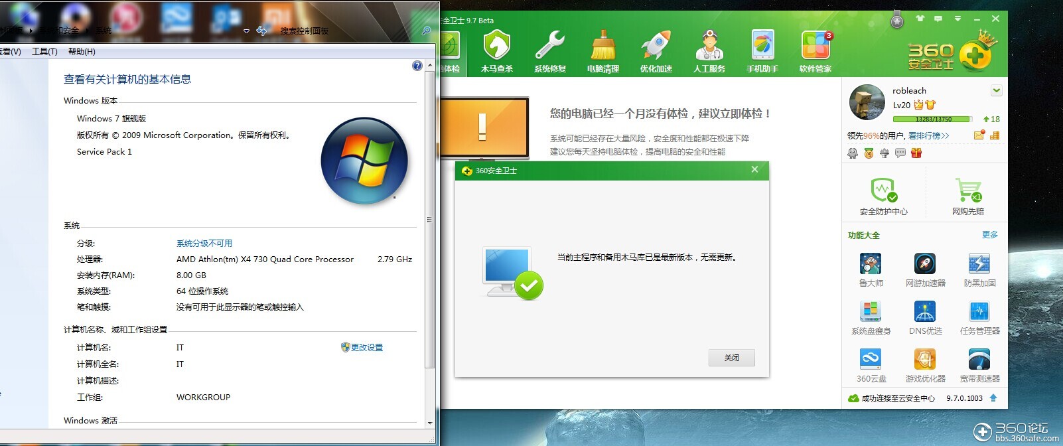Click the 8.00 GB installed memory value
1063x446 pixels.
191,275
